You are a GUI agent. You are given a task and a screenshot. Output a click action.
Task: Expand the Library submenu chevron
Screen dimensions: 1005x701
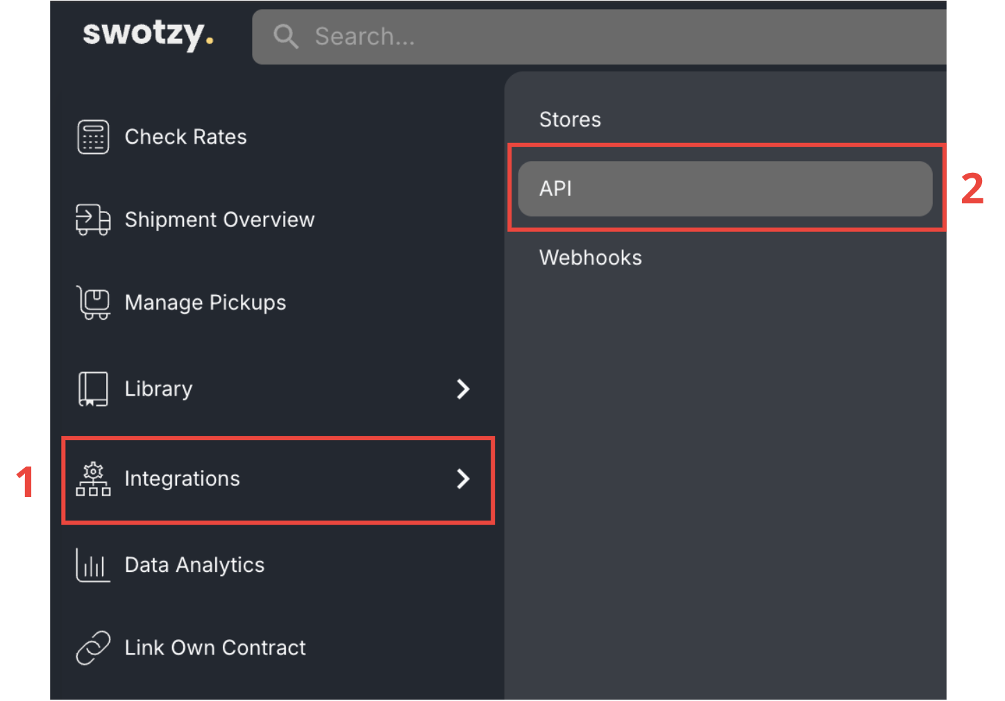point(463,389)
